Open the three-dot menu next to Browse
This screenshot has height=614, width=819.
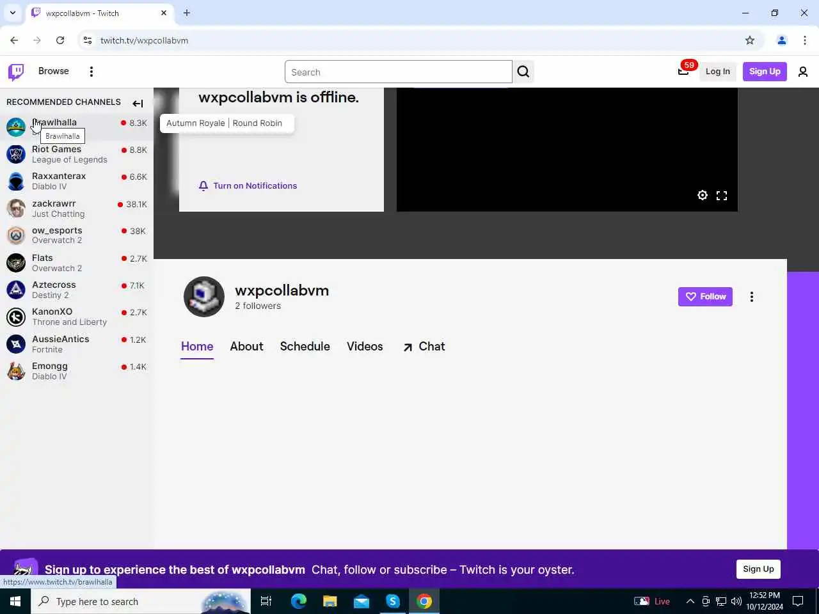point(91,72)
